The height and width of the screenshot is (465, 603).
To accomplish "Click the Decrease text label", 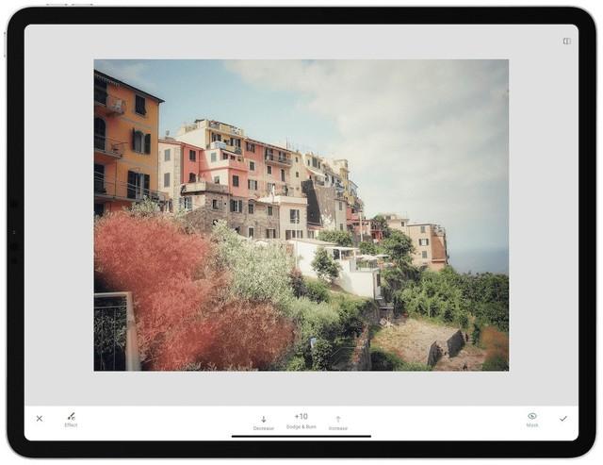I will (264, 428).
